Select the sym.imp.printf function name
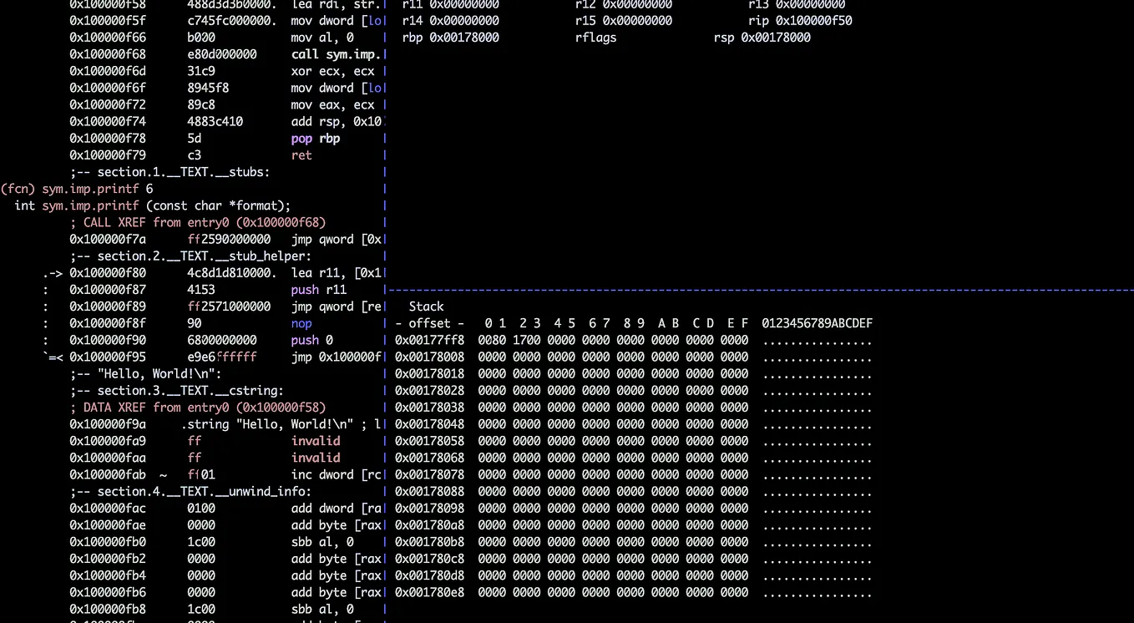Screen dimensions: 1134x623 tap(88, 189)
